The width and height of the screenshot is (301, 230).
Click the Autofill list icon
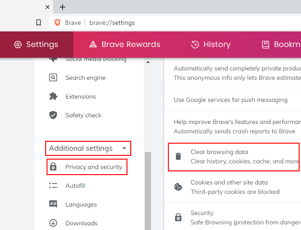pos(53,185)
